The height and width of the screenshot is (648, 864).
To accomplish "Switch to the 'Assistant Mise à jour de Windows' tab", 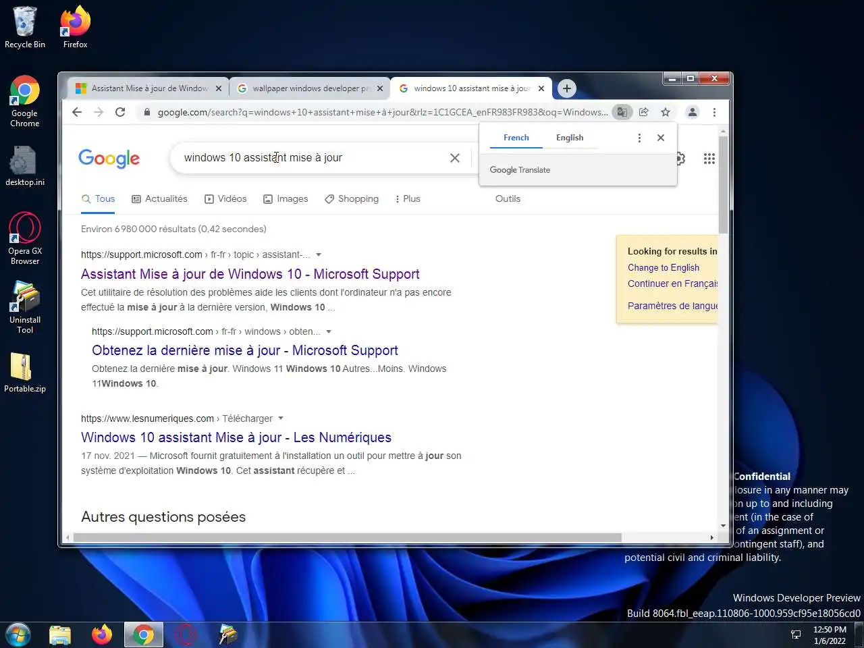I will (148, 88).
